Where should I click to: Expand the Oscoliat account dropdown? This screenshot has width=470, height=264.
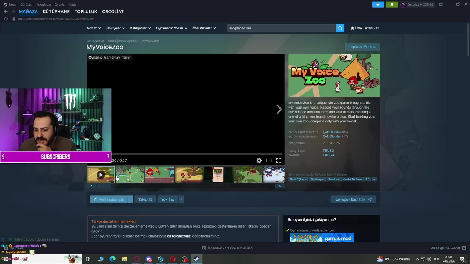(420, 4)
